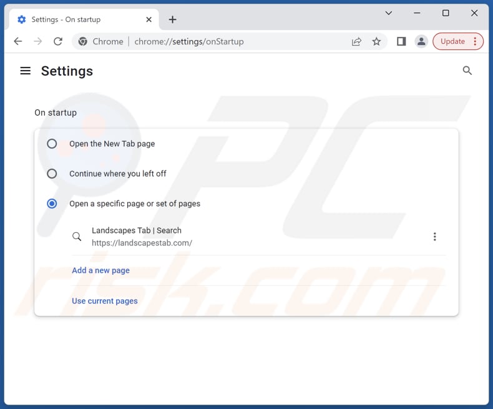The height and width of the screenshot is (409, 493).
Task: Close the Settings - On startup tab
Action: tap(149, 19)
